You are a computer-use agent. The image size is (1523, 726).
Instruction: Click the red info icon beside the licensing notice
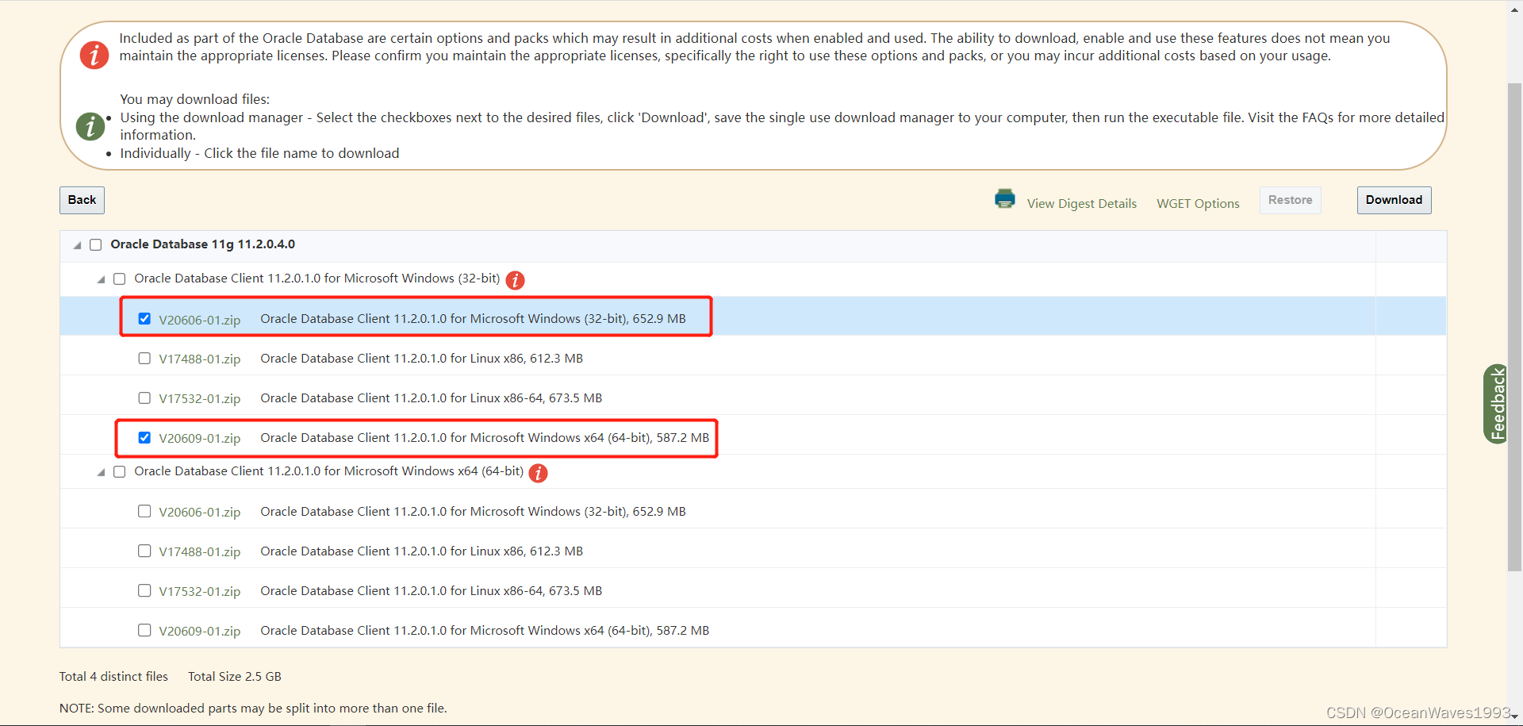(94, 55)
